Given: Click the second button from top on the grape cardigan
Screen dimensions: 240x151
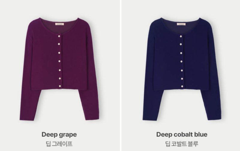Looking at the screenshot, I should point(59,44).
